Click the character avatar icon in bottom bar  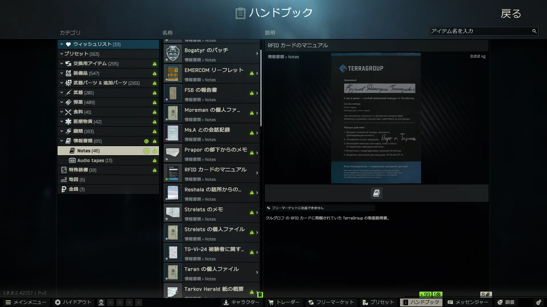click(101, 302)
